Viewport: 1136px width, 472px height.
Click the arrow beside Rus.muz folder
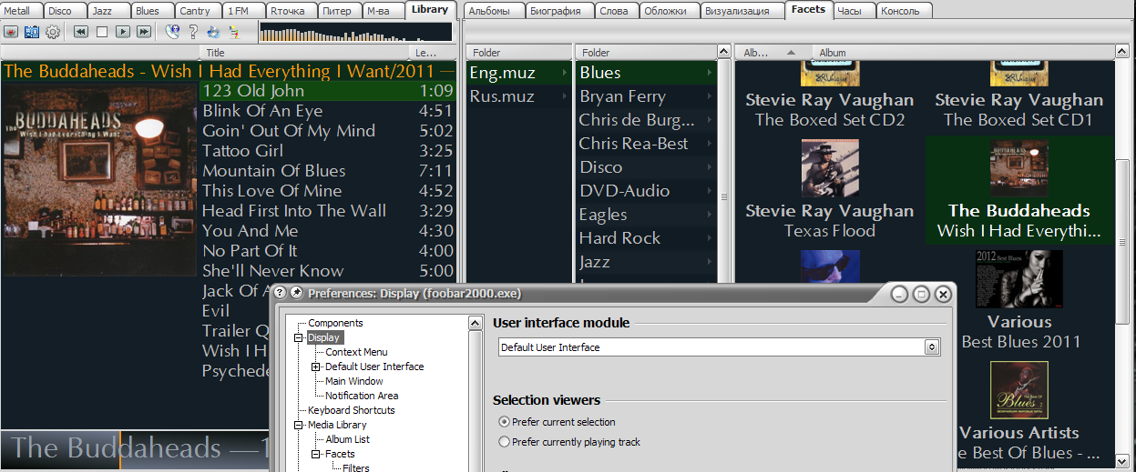(x=565, y=96)
